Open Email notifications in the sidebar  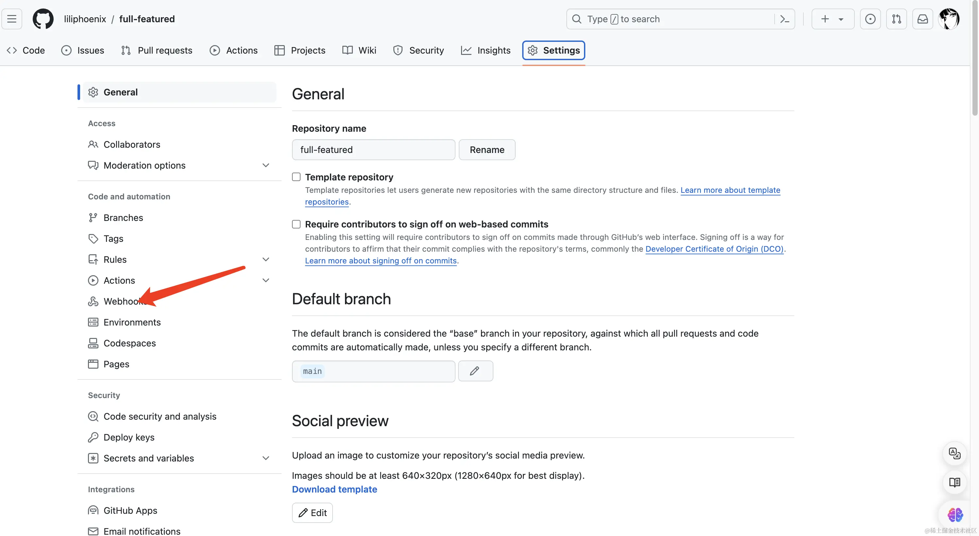tap(179, 531)
